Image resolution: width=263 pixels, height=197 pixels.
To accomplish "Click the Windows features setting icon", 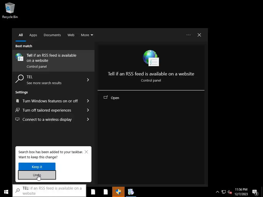I will (x=17, y=101).
